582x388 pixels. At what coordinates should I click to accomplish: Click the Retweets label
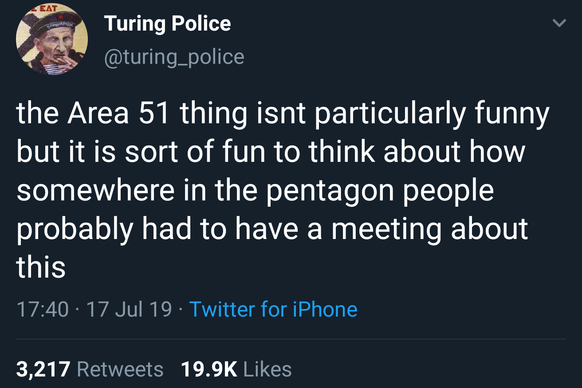[120, 369]
